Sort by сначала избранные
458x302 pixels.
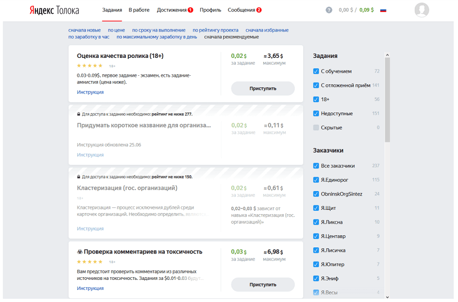tap(267, 30)
